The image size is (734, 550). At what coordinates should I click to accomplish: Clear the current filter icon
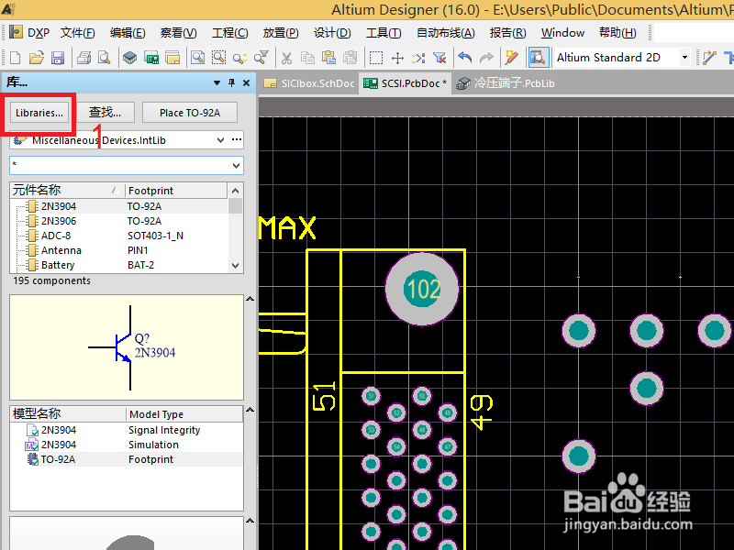tap(439, 58)
